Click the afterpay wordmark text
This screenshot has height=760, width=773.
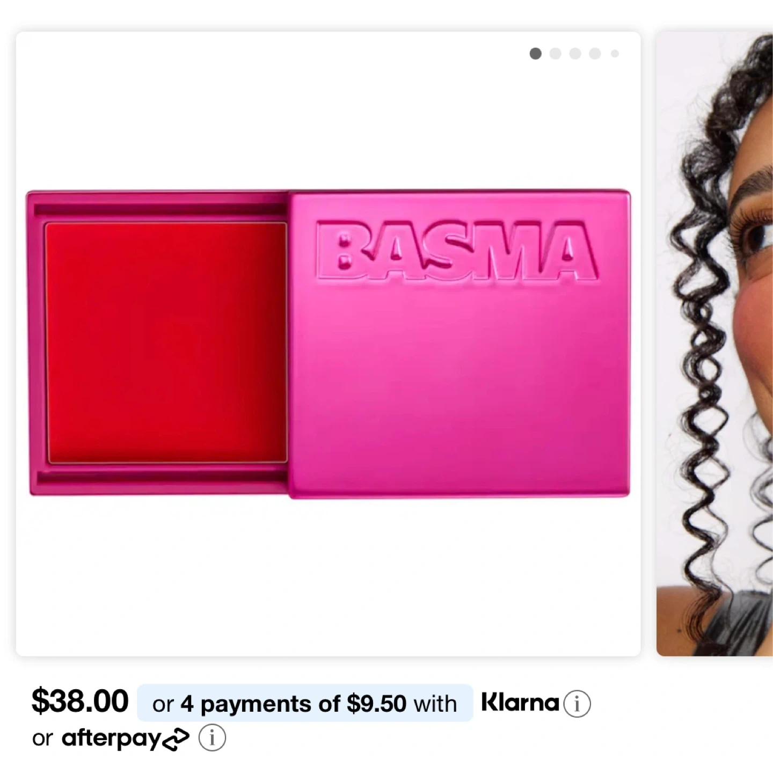click(x=111, y=739)
